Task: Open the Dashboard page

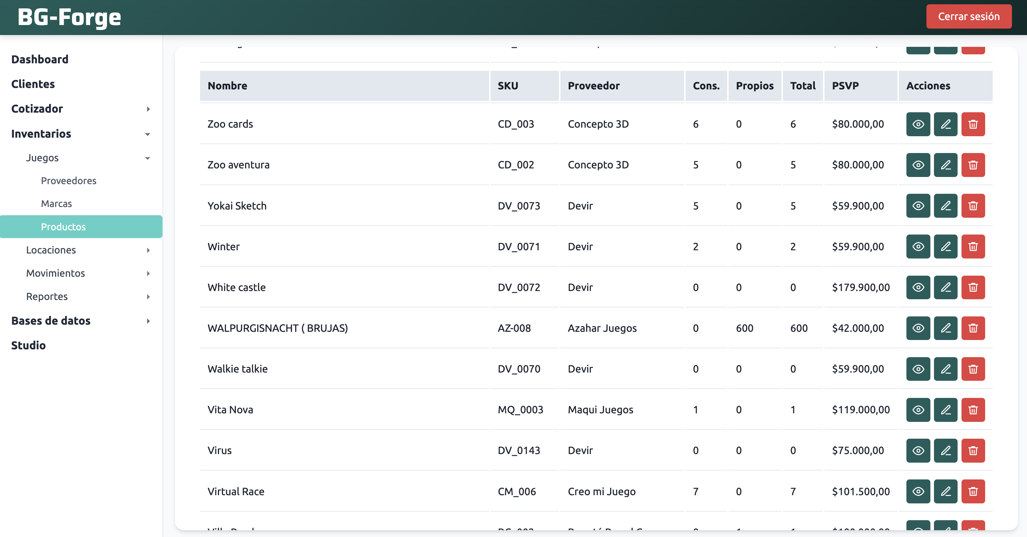Action: pyautogui.click(x=40, y=59)
